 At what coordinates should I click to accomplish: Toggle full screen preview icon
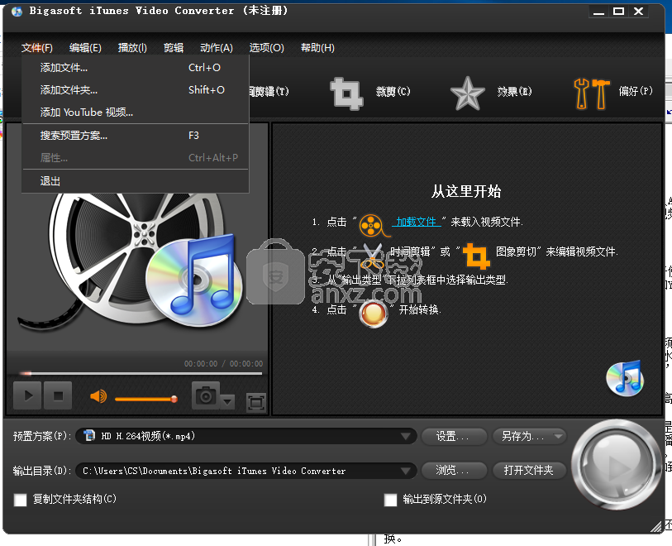coord(256,402)
